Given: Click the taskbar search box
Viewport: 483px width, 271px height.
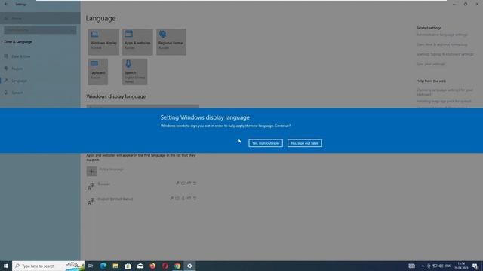Looking at the screenshot, I should pyautogui.click(x=48, y=266).
